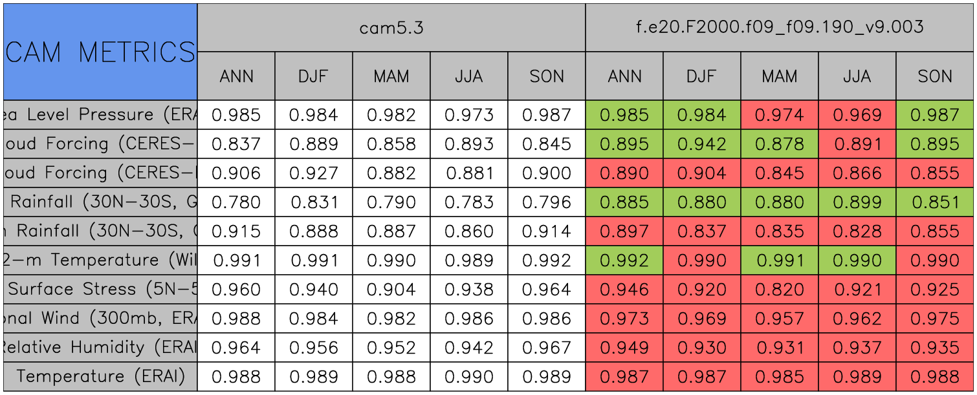The height and width of the screenshot is (395, 977).
Task: Select the 2-m Temperature row label
Action: pos(100,261)
